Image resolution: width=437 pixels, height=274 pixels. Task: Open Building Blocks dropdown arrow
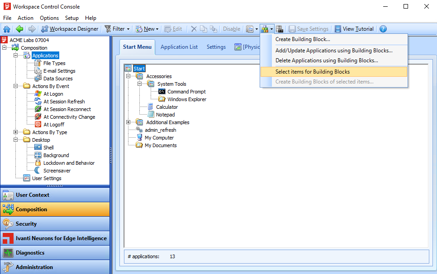tap(272, 29)
